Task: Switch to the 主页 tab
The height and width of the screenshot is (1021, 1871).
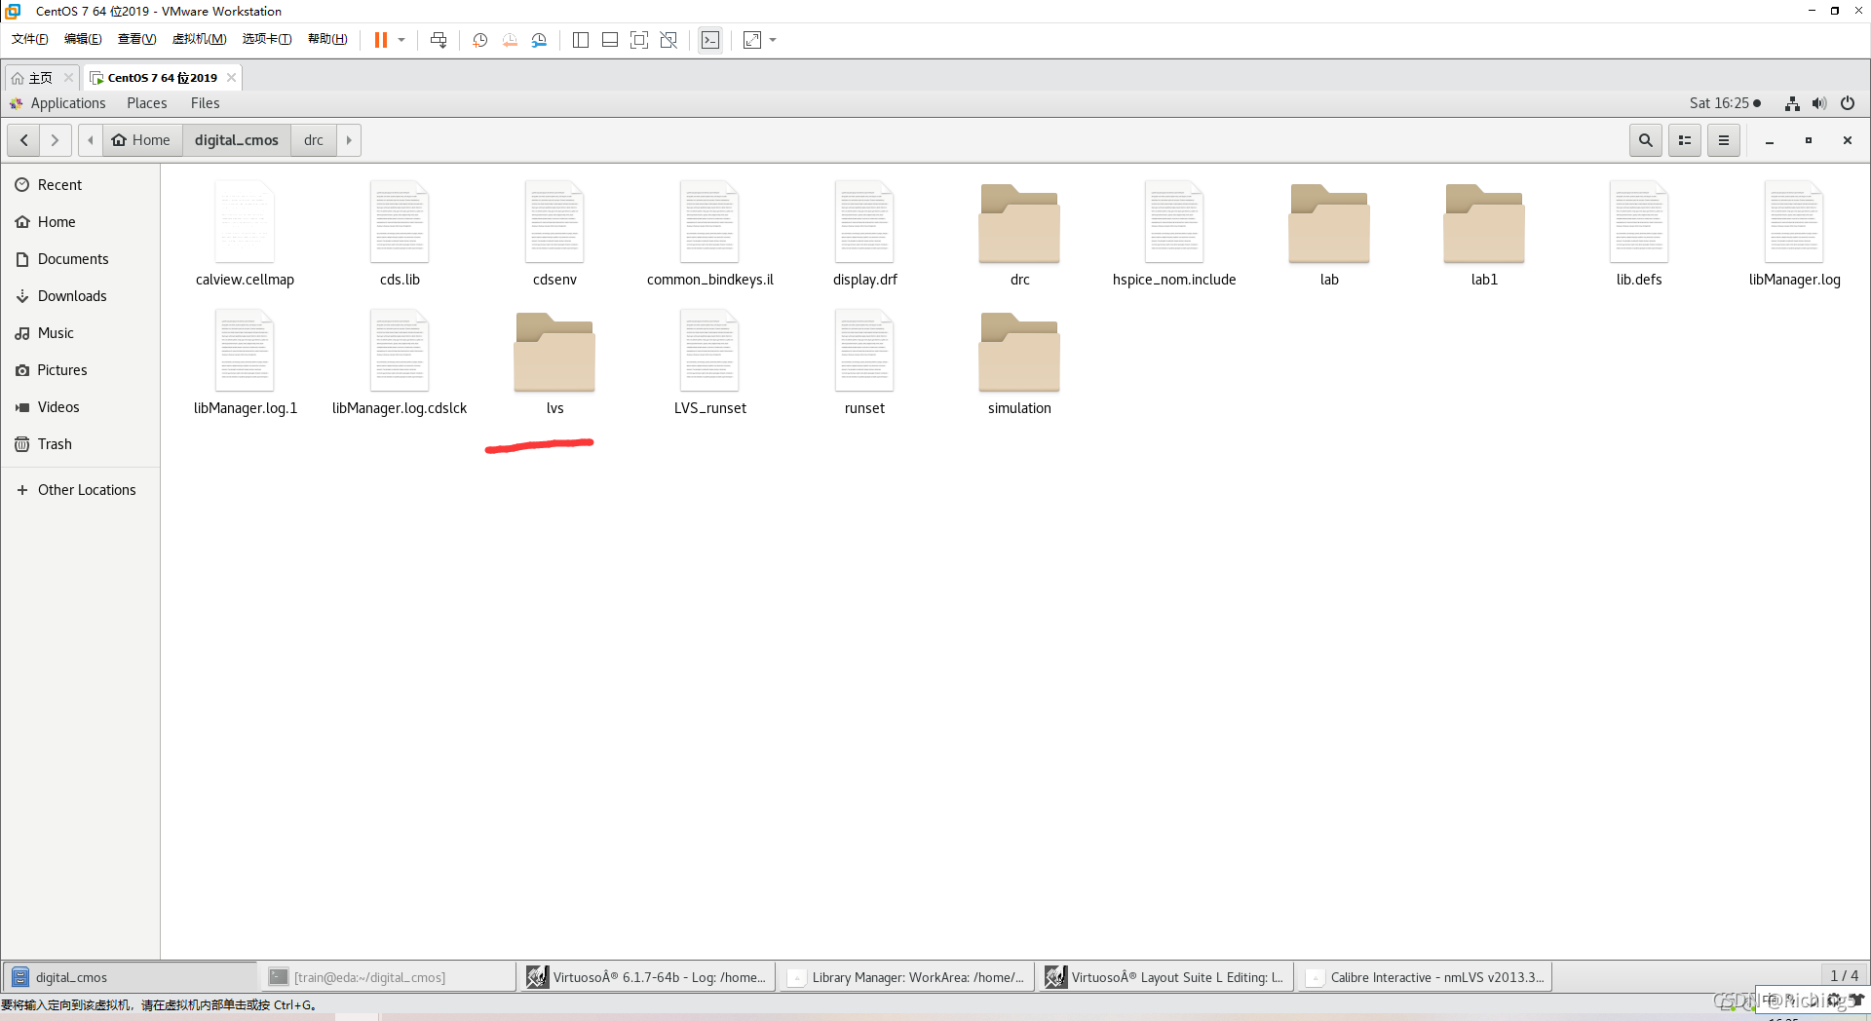Action: click(39, 78)
